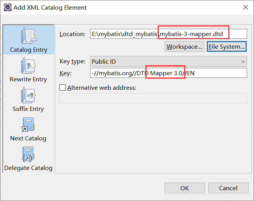Click the Suffix Entry label text

[x=28, y=109]
